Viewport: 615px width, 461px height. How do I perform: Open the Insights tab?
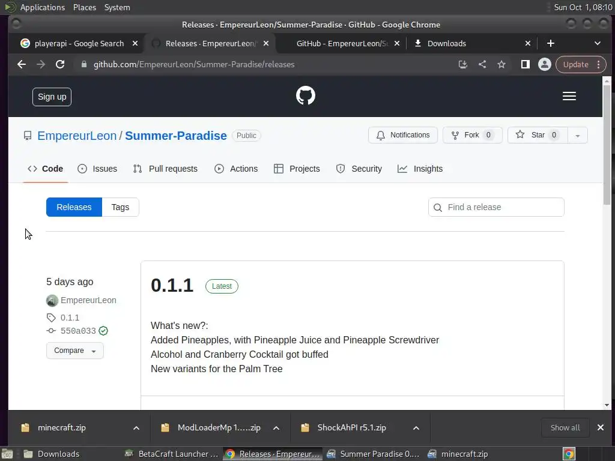click(420, 169)
